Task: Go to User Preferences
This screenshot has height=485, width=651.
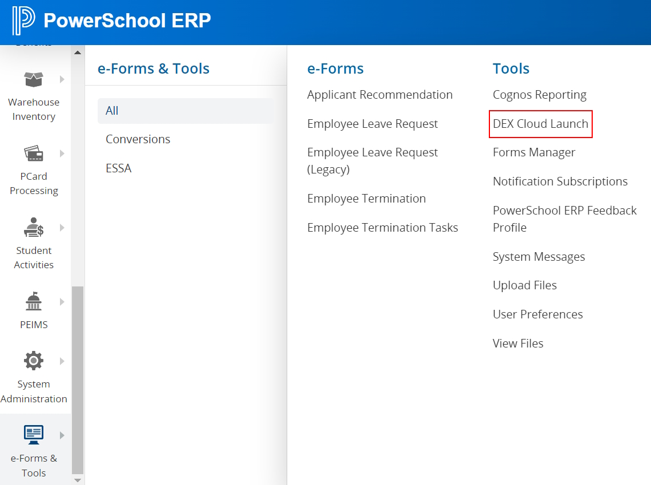Action: [x=537, y=314]
